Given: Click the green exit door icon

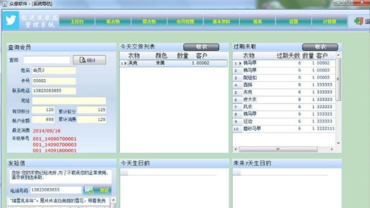Looking at the screenshot, I should point(359,21).
